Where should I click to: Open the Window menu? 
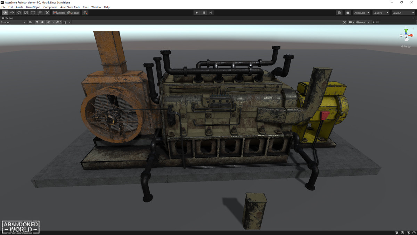click(96, 7)
